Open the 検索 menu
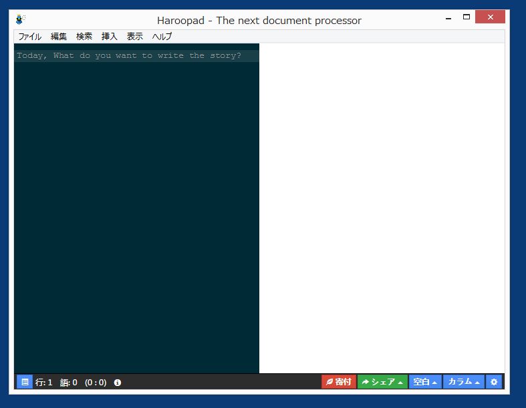 [84, 36]
